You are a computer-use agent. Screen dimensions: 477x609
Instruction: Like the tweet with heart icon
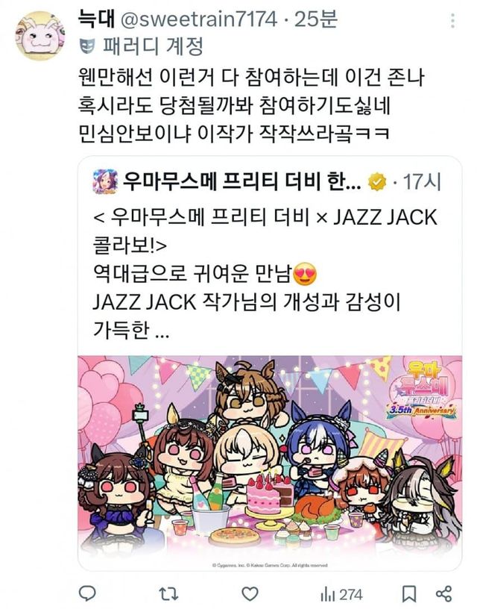(250, 594)
